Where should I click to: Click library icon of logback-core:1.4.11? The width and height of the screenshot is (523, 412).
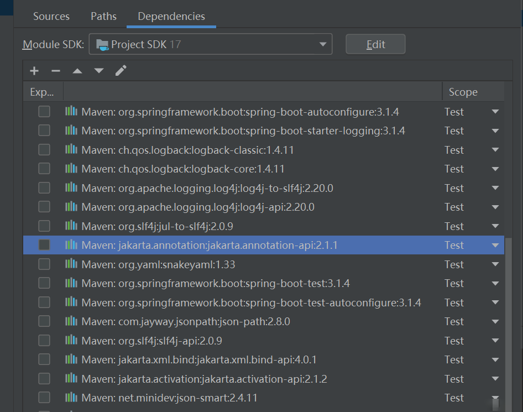coord(71,168)
